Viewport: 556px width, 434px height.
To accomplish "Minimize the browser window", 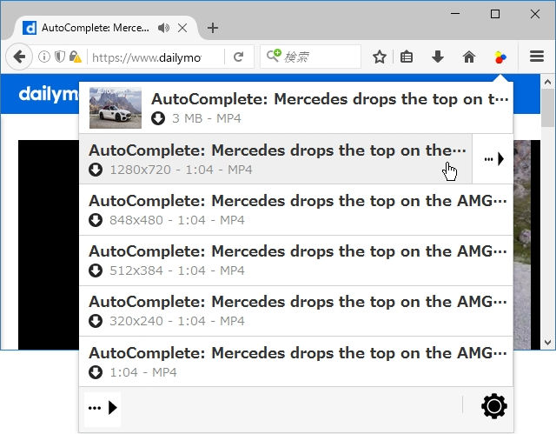I will point(455,14).
